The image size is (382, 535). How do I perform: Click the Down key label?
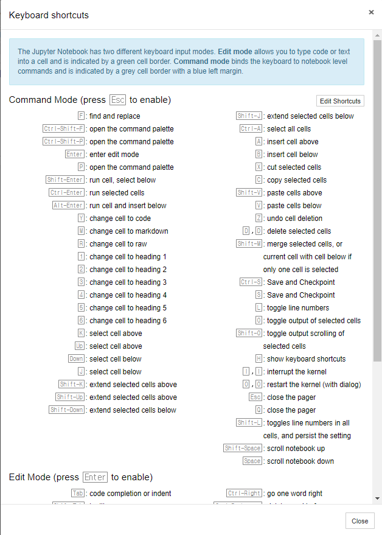(77, 358)
